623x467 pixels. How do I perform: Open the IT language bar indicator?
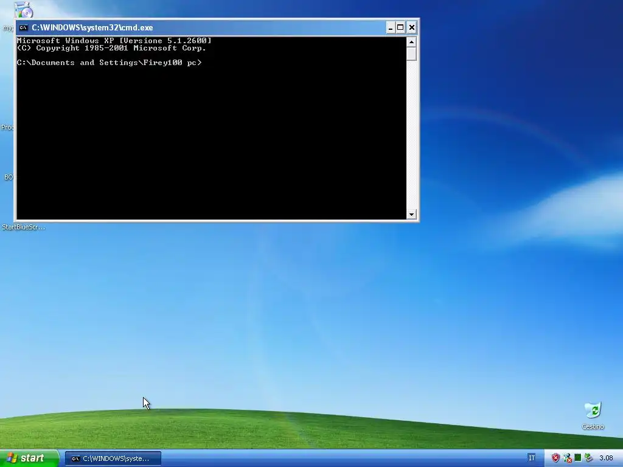532,458
